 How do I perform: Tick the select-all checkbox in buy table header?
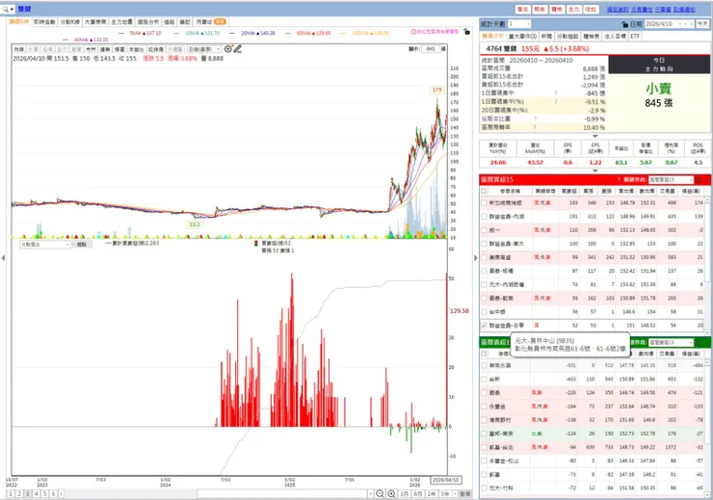coord(484,192)
